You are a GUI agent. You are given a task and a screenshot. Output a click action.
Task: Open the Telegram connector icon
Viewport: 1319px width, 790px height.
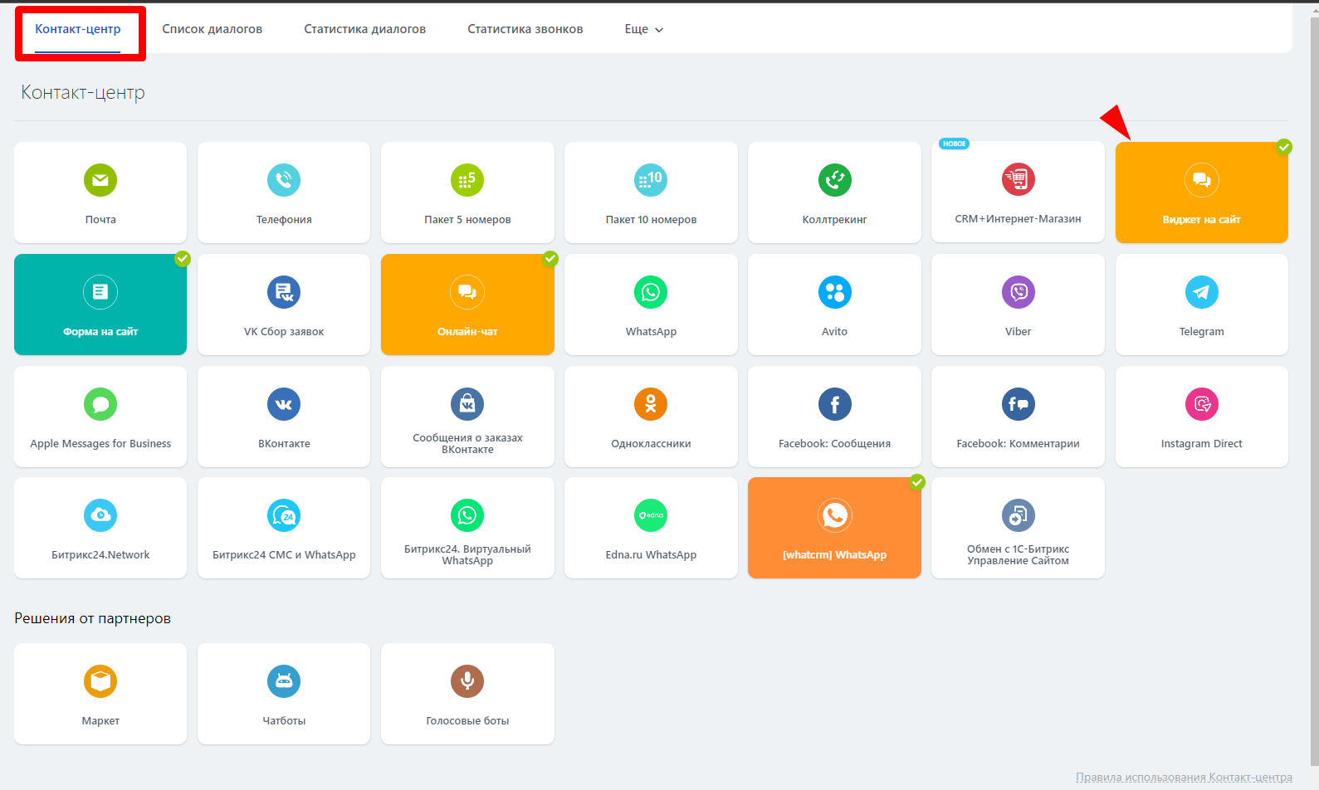[x=1201, y=292]
